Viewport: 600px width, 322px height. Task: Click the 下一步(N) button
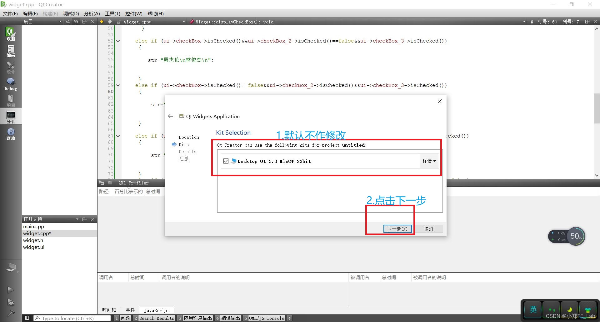[397, 229]
